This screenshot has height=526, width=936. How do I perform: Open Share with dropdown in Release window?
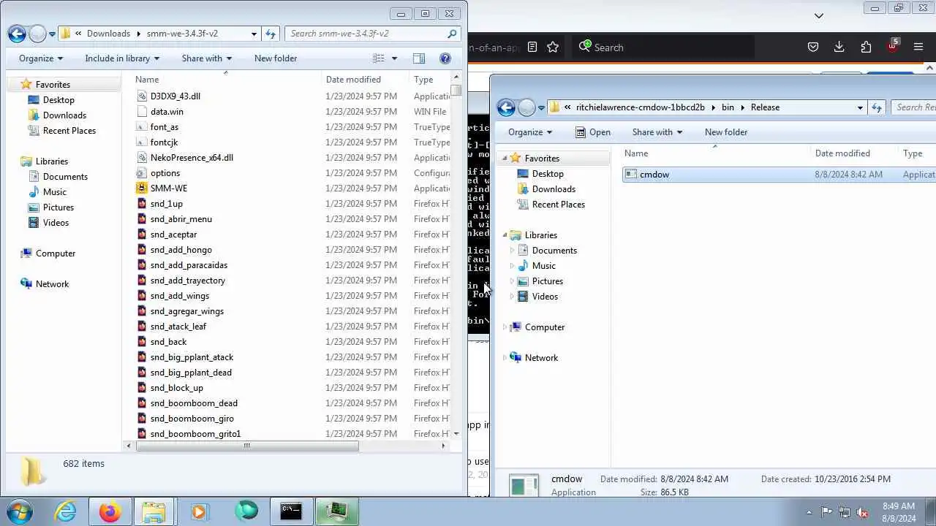click(657, 132)
